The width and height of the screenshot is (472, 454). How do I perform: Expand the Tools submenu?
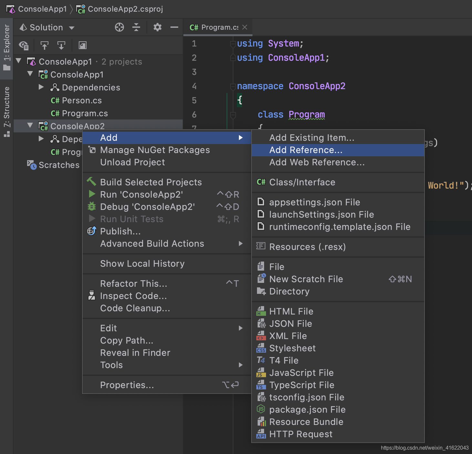pos(241,365)
